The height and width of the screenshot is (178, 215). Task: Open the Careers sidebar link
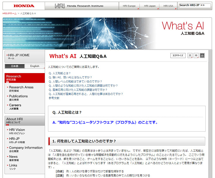[x=15, y=105]
